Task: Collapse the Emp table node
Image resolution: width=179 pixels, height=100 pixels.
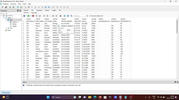Action: pos(6,20)
